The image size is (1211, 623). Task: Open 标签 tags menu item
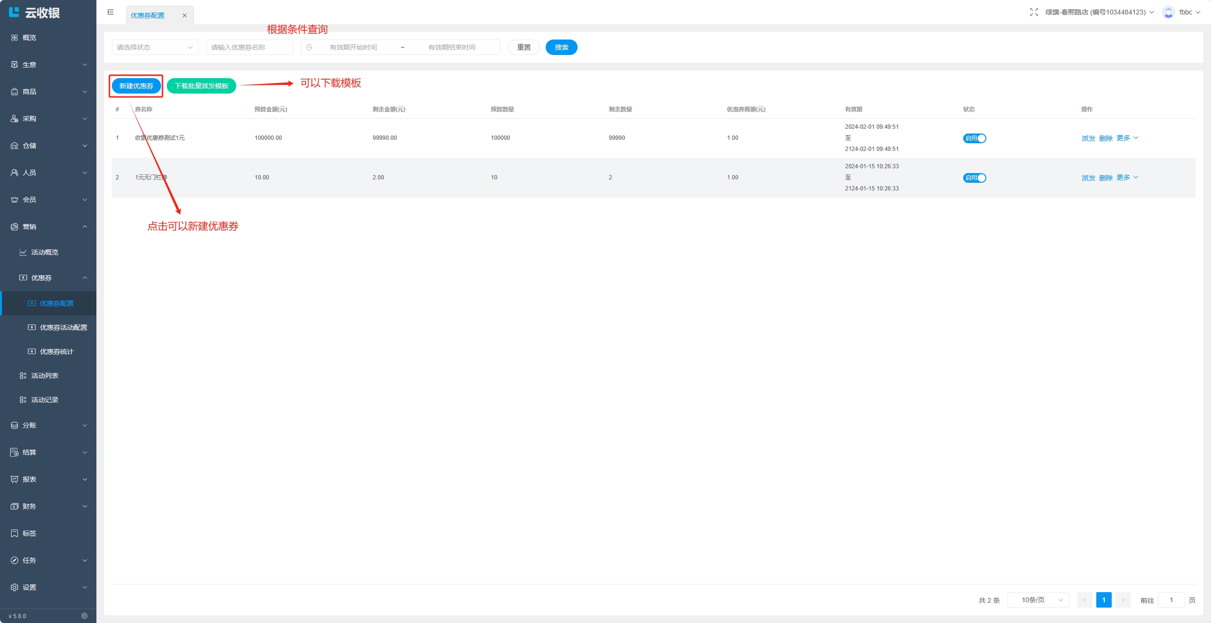(29, 533)
